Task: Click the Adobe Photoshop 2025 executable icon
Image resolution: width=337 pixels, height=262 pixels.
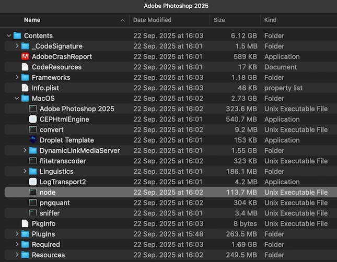Action: pos(33,109)
